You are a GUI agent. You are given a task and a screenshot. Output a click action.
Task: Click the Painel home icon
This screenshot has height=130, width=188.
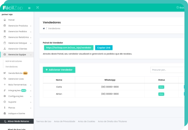[5, 20]
